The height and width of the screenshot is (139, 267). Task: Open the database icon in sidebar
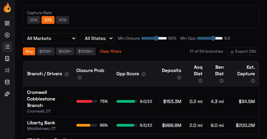(7, 82)
